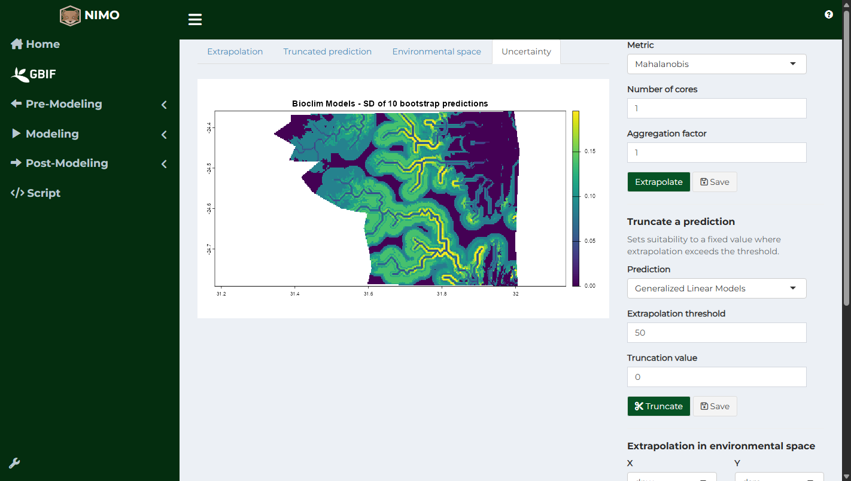Open the Prediction model dropdown

click(716, 288)
